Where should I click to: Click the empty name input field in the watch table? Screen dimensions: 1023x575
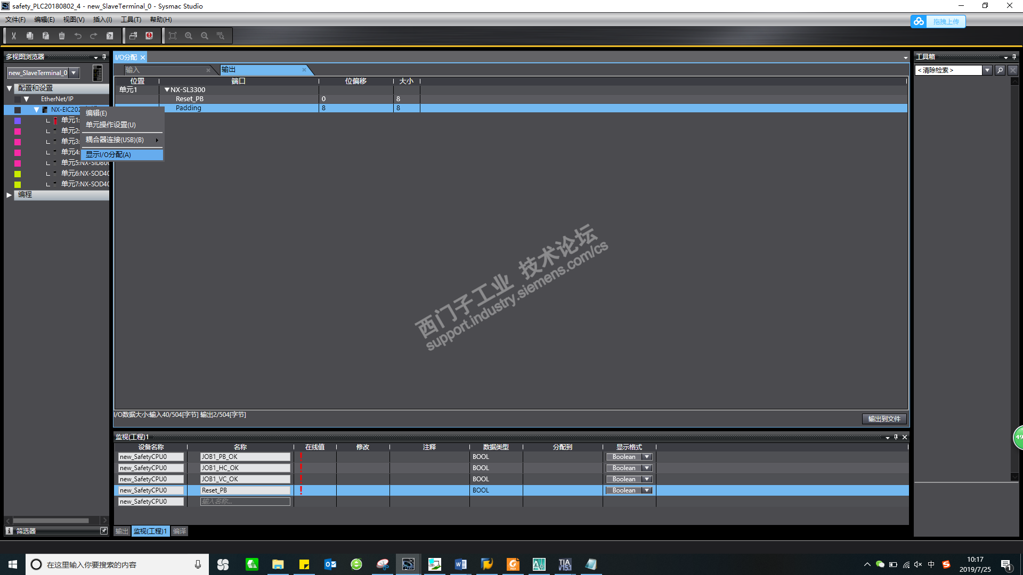(245, 502)
